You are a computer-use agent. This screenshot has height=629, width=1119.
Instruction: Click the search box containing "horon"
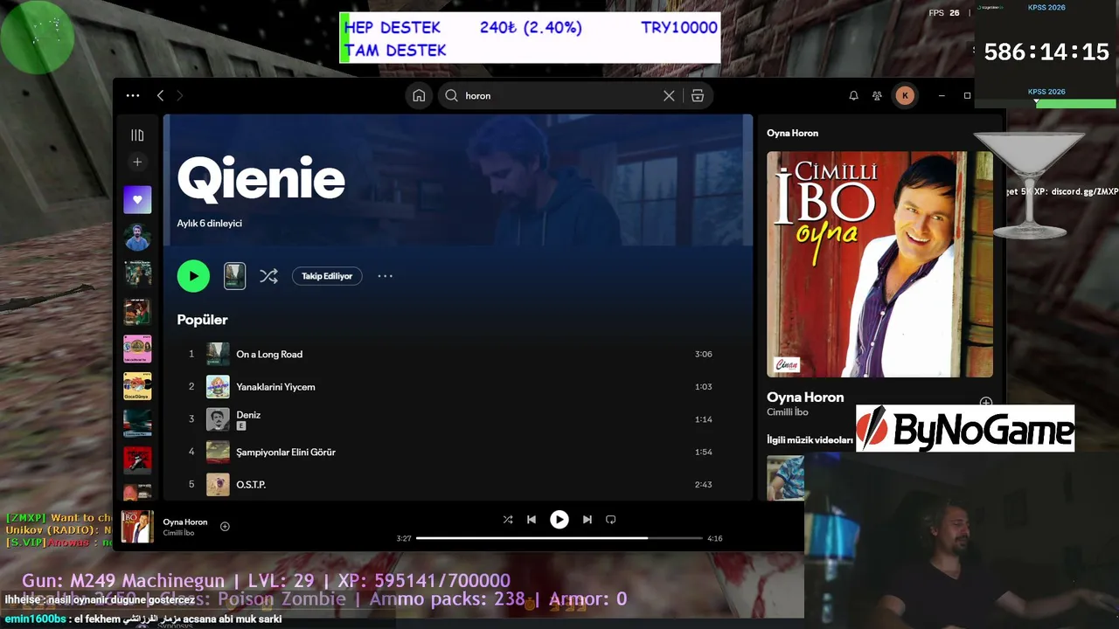point(559,96)
